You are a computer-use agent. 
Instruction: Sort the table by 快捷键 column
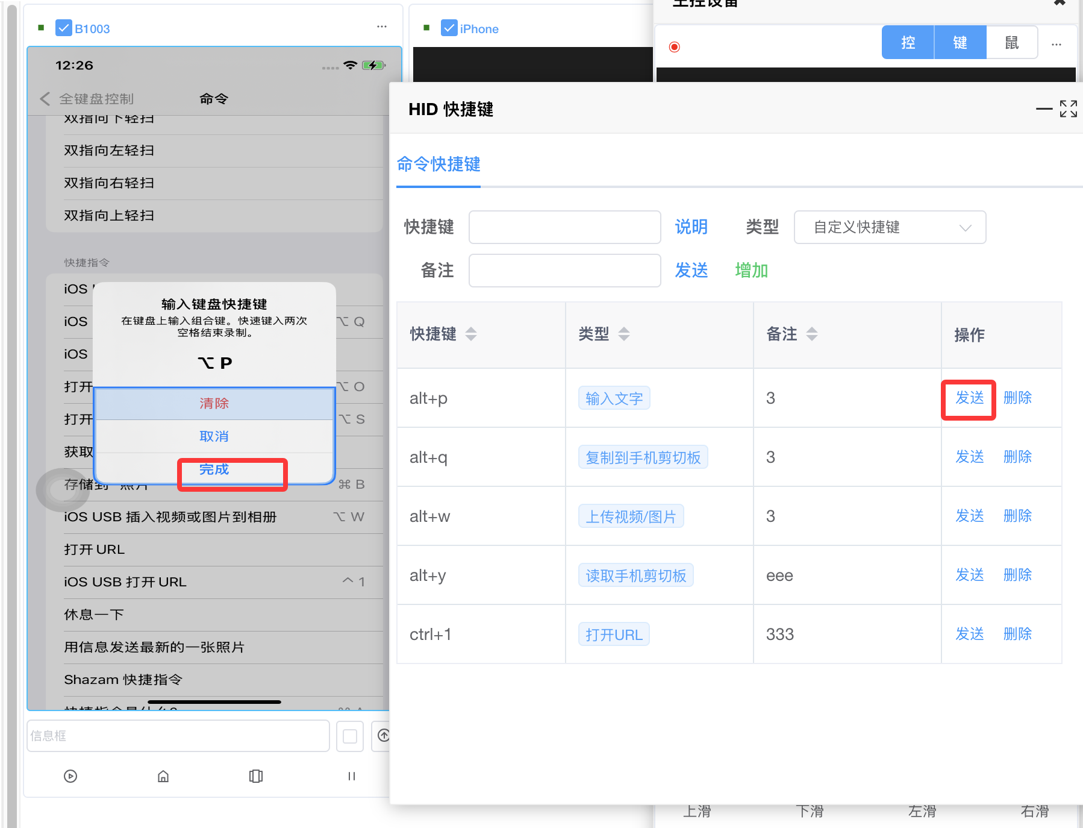[x=471, y=334]
